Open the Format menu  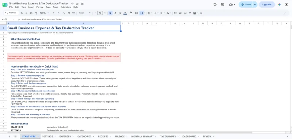point(40,7)
